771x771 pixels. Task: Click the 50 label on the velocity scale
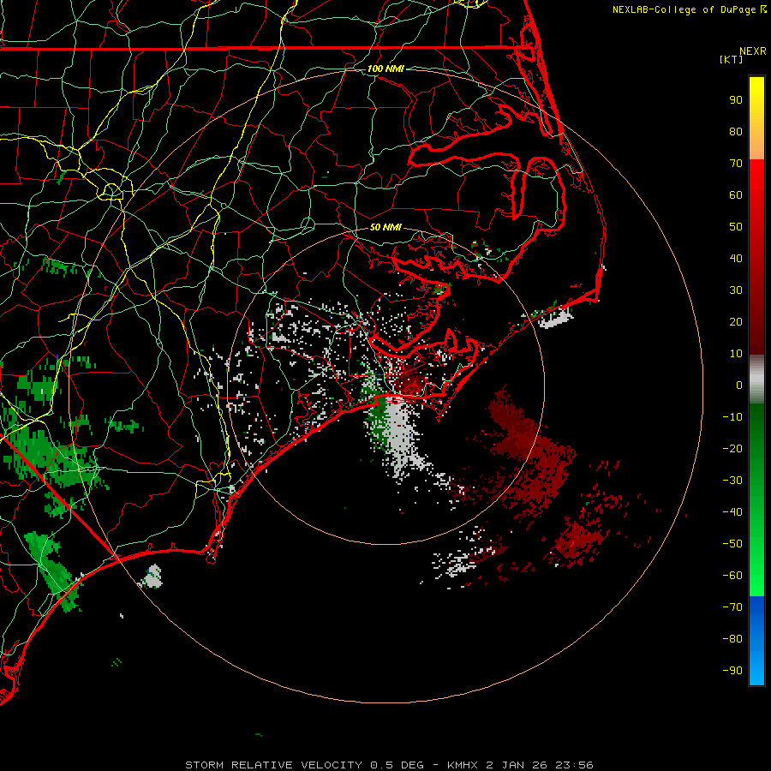(x=736, y=227)
